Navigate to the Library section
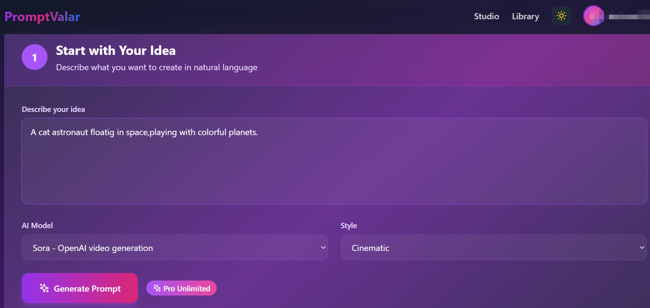 (525, 16)
